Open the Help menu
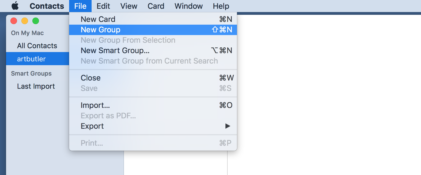The image size is (421, 175). tap(221, 6)
